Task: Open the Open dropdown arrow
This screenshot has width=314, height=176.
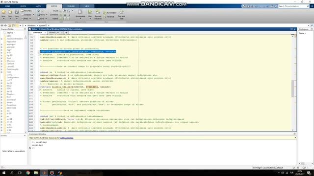Action: click(x=10, y=19)
